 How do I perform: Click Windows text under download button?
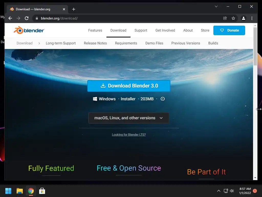[x=107, y=99]
